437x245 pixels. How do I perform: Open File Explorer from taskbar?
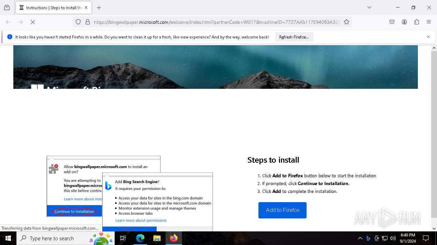(x=157, y=238)
